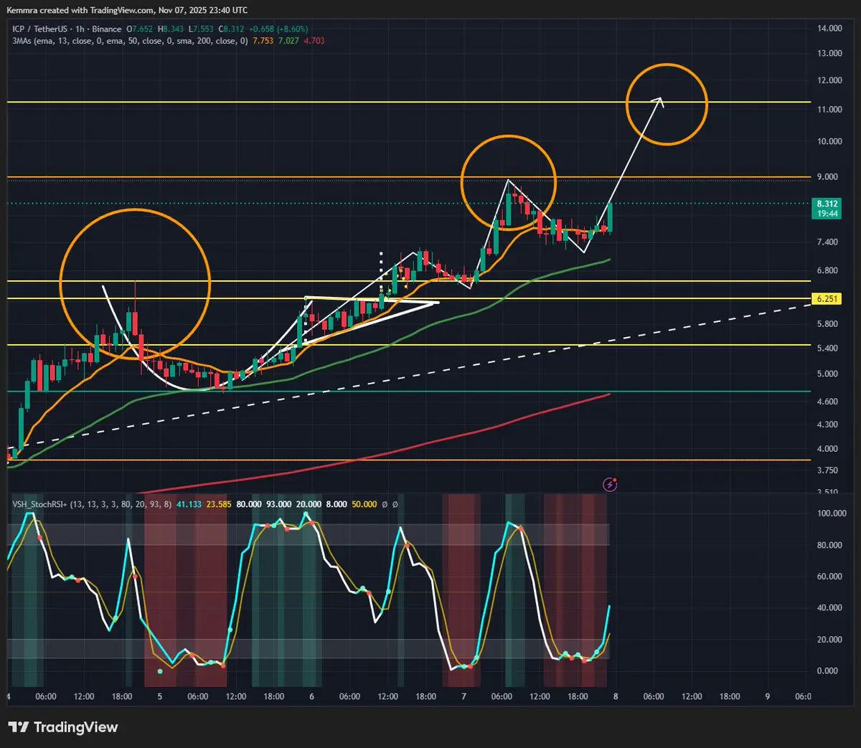Click the 5.800 price axis label

[x=827, y=324]
